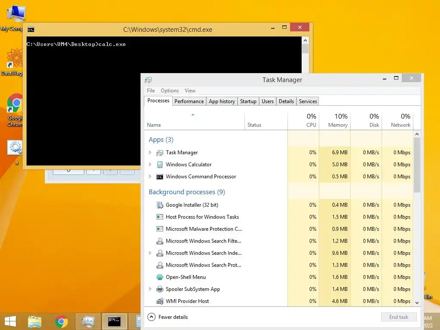Switch to the Services tab
Screen dimensions: 440x330
click(x=308, y=101)
